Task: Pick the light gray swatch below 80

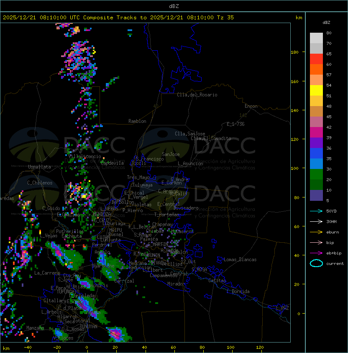Action: tap(316, 38)
